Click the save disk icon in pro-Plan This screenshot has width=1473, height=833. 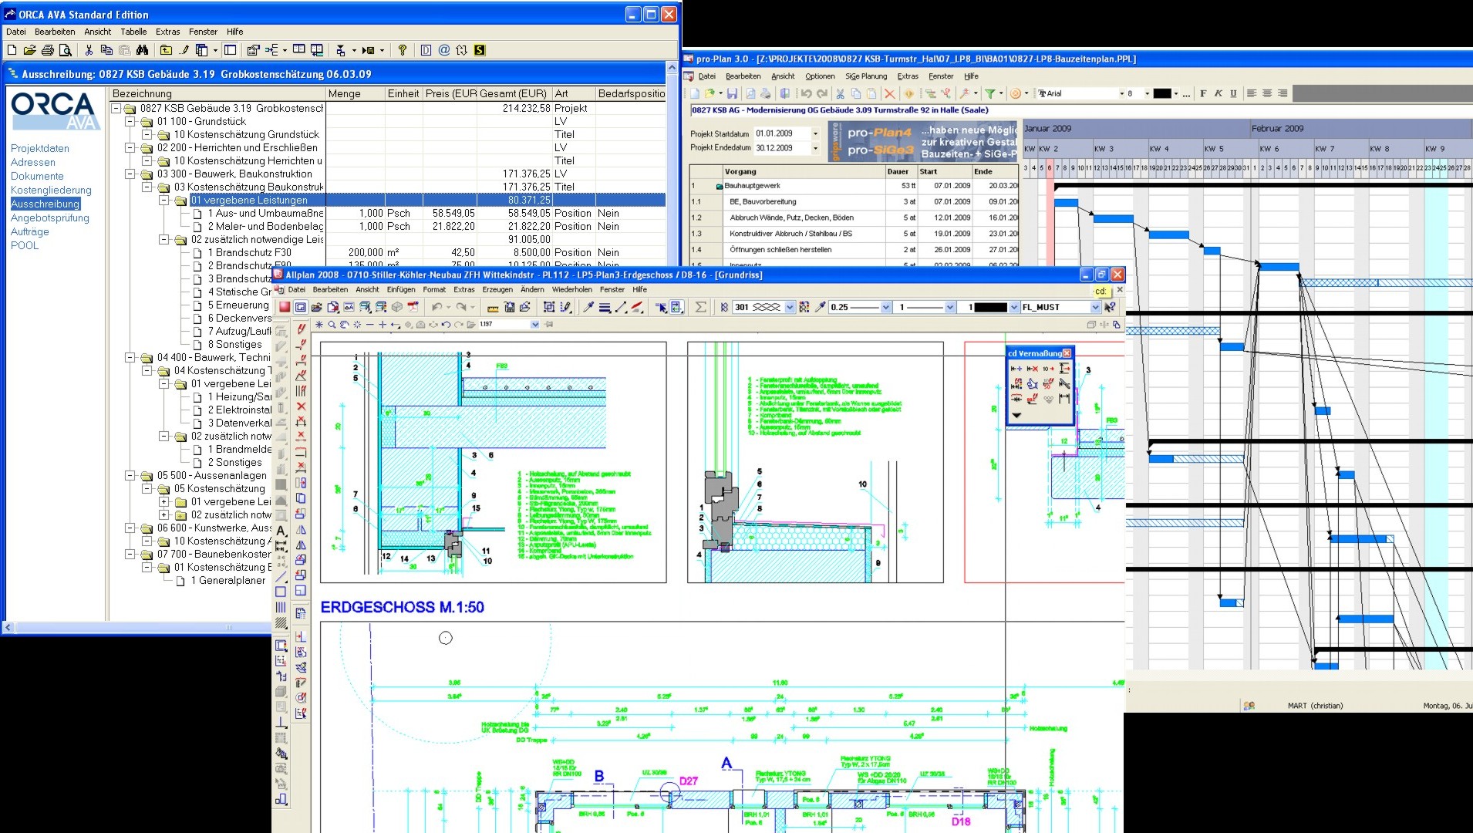click(x=732, y=93)
